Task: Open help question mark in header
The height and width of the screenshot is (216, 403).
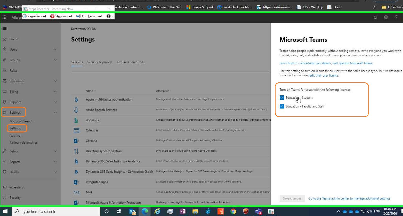Action: (x=396, y=17)
